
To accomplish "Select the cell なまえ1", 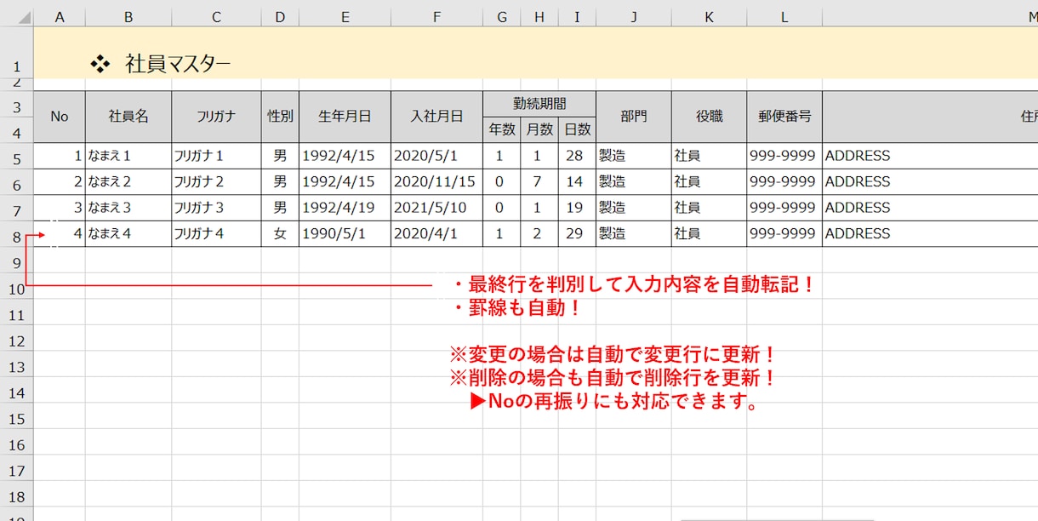I will [128, 156].
